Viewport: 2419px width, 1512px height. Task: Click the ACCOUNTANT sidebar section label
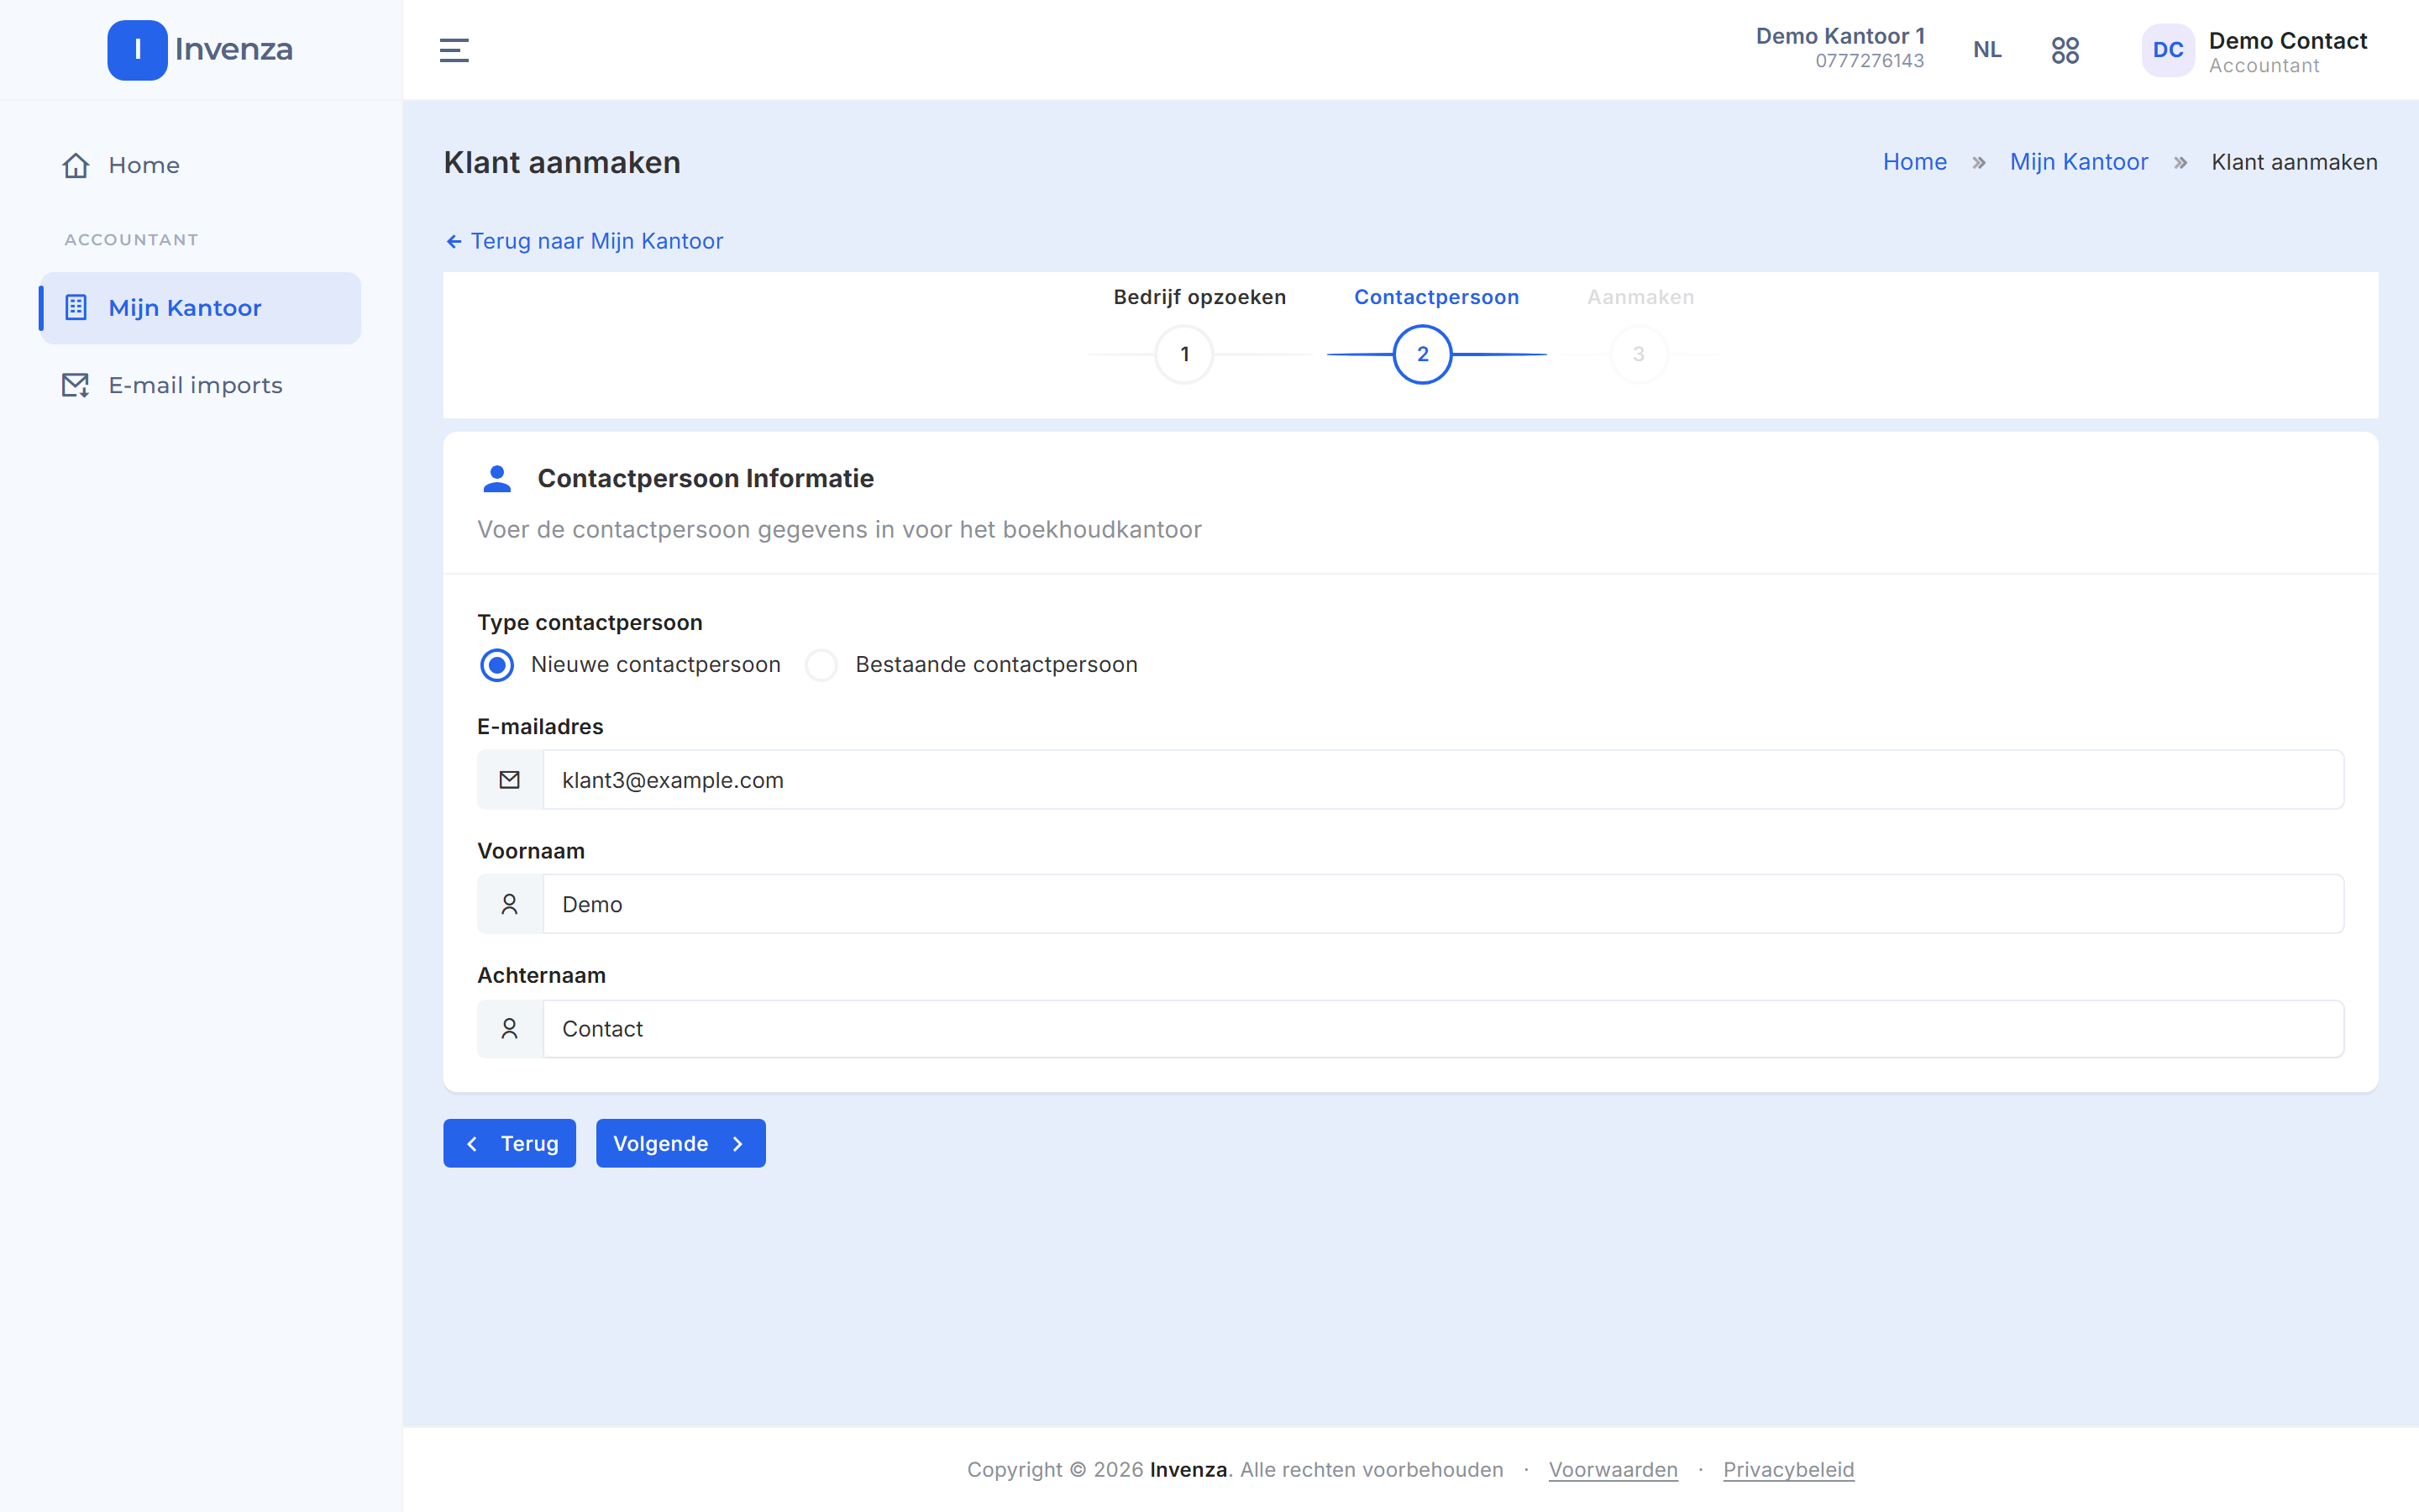click(131, 240)
